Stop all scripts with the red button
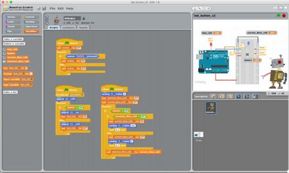The image size is (289, 173). click(x=284, y=16)
